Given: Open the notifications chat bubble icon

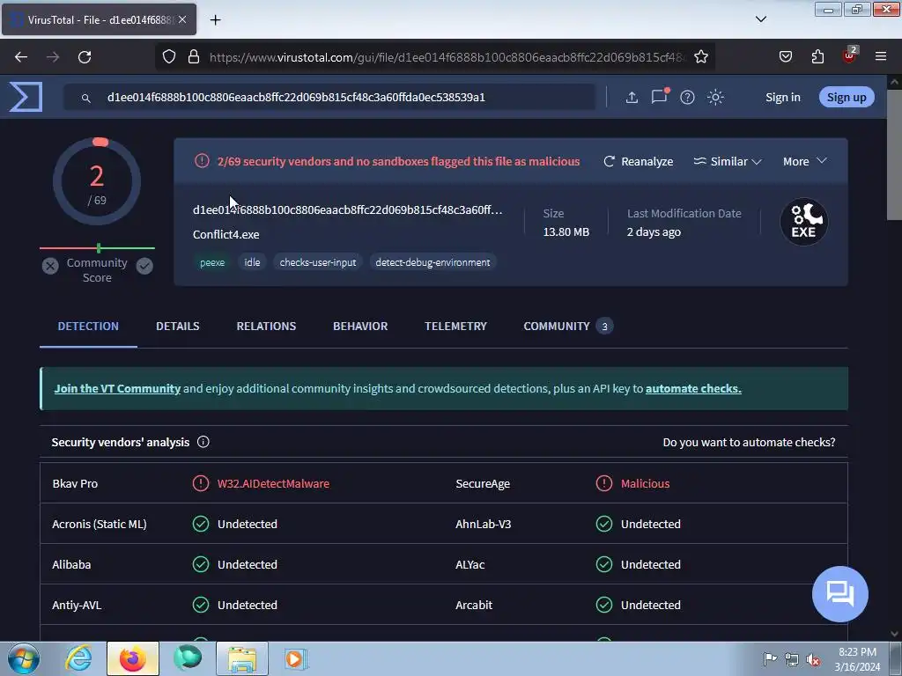Looking at the screenshot, I should click(659, 97).
